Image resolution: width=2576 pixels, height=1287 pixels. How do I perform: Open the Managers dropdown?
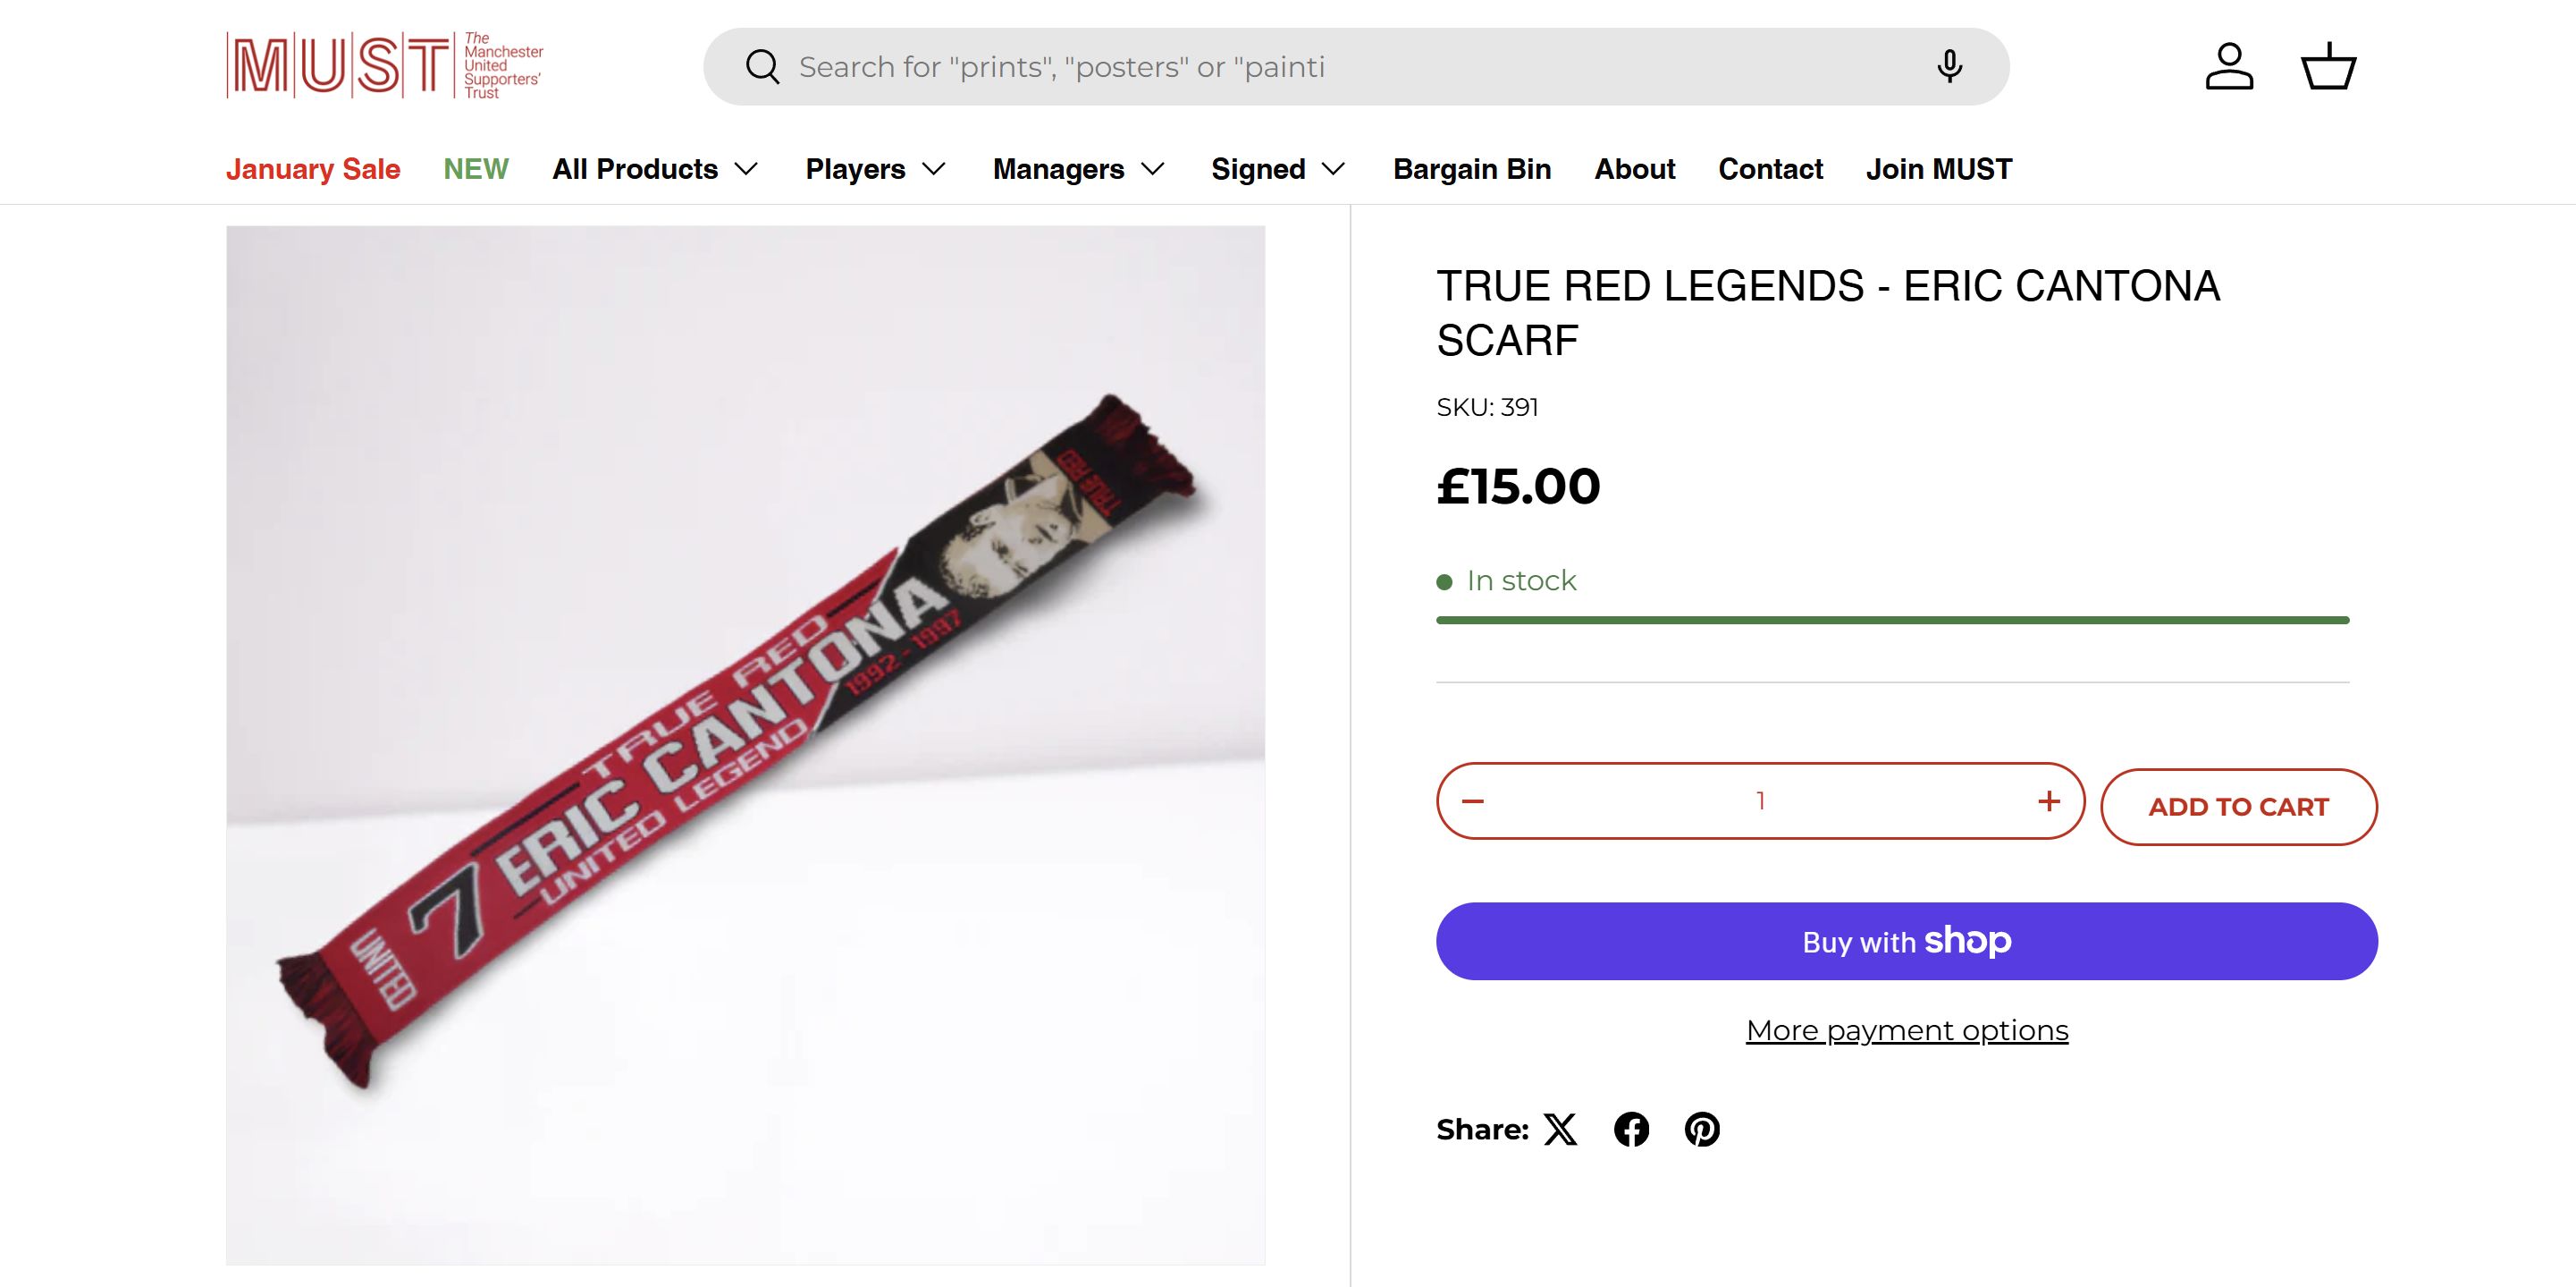(x=1078, y=169)
